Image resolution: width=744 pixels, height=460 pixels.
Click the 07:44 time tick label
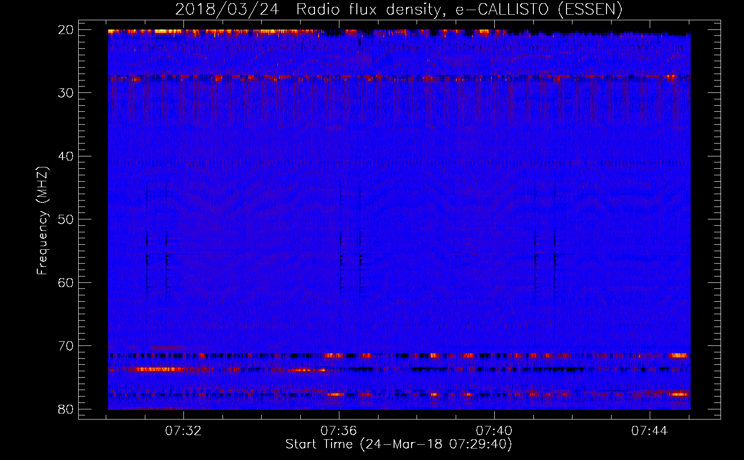pyautogui.click(x=649, y=431)
